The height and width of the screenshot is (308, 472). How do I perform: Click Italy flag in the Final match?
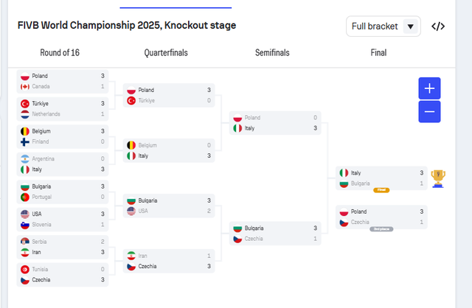coord(344,172)
